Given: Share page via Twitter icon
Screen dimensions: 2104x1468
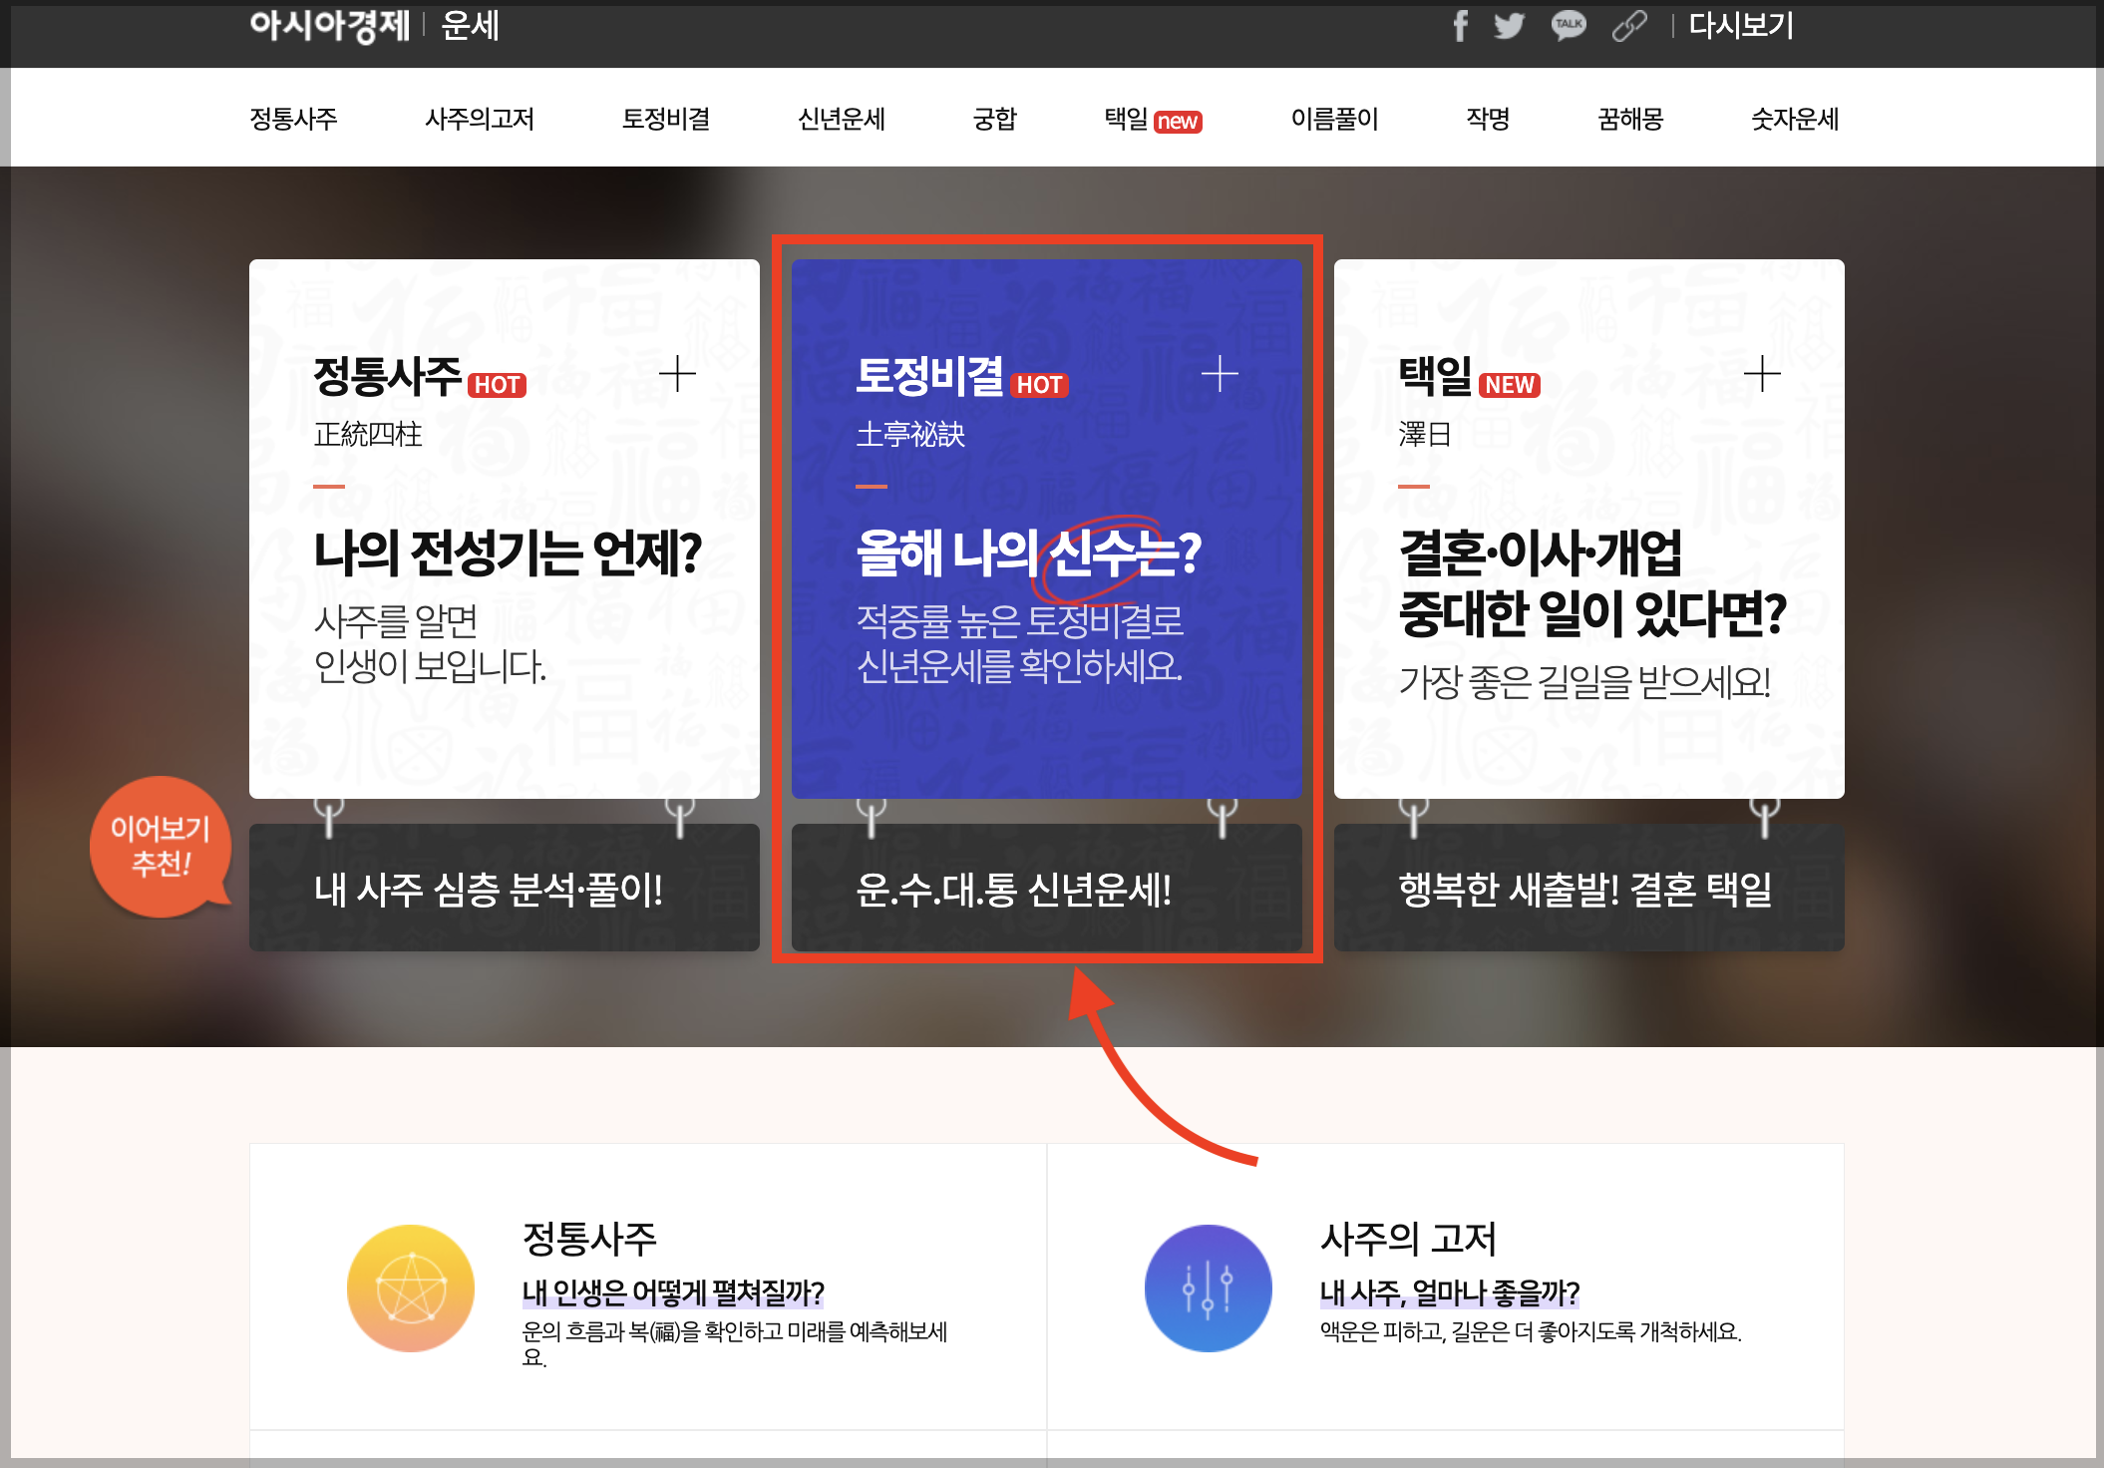Looking at the screenshot, I should [1509, 26].
